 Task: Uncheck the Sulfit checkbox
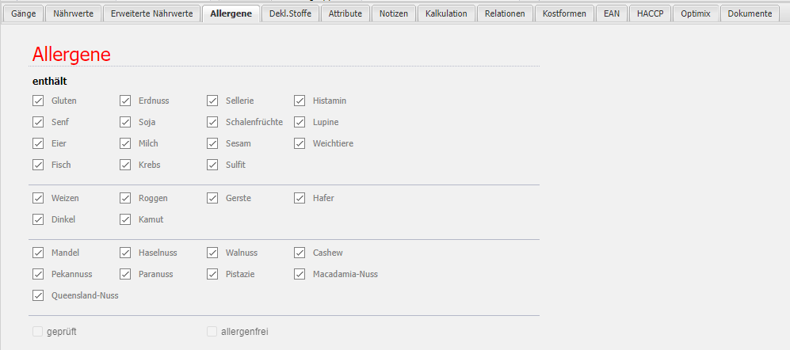pyautogui.click(x=212, y=165)
